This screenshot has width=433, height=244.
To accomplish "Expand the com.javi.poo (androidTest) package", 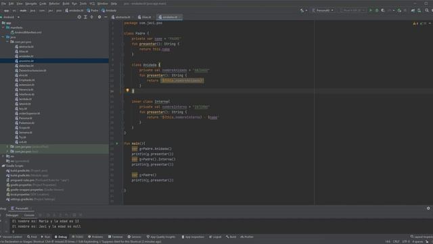I will pyautogui.click(x=7, y=146).
